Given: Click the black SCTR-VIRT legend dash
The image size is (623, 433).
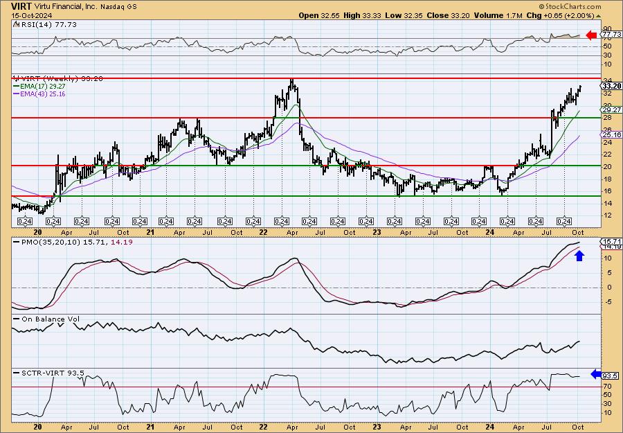Looking at the screenshot, I should click(16, 373).
